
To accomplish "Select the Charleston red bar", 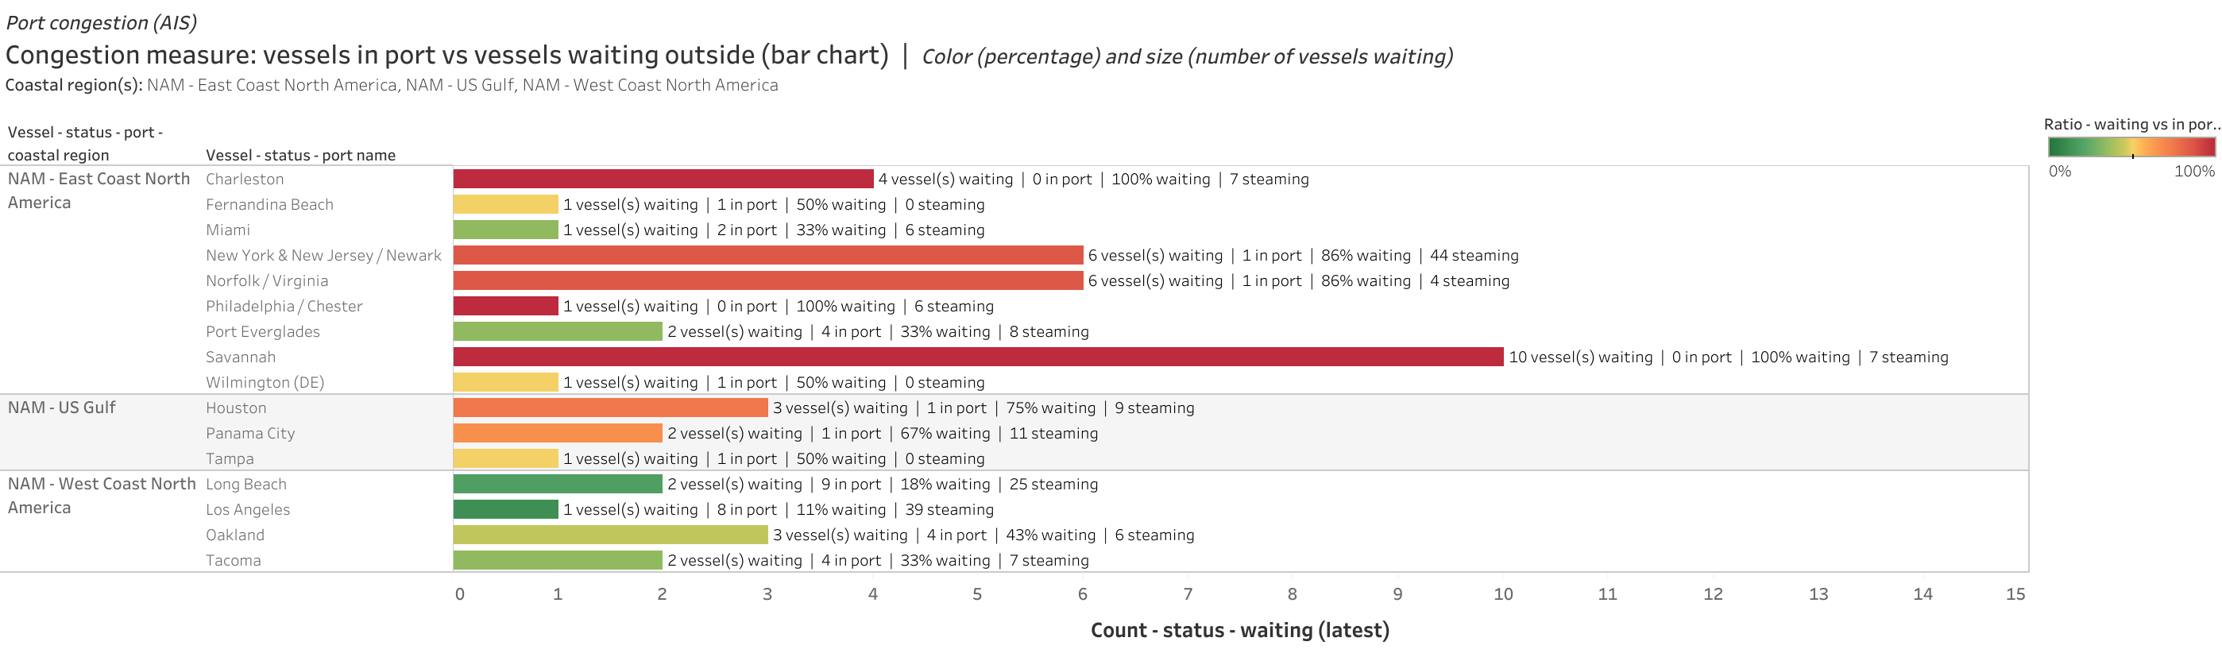I will coord(663,179).
